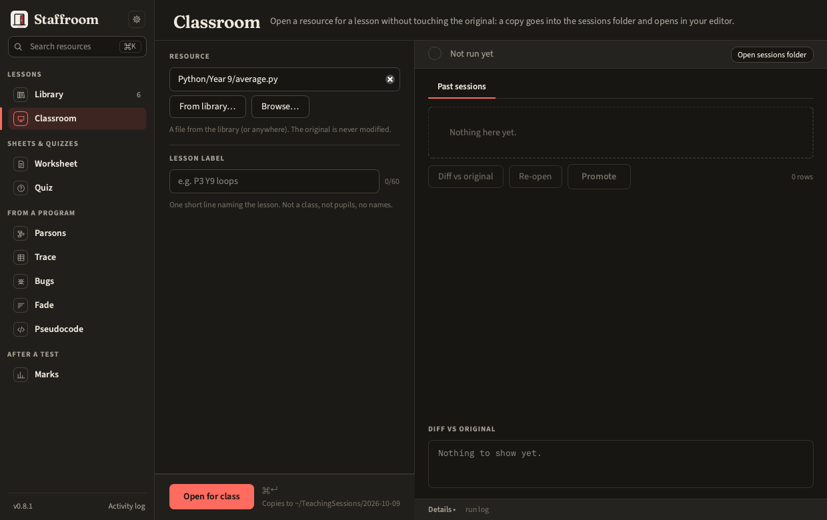This screenshot has width=827, height=520.
Task: Click the Trace table icon
Action: coord(21,257)
